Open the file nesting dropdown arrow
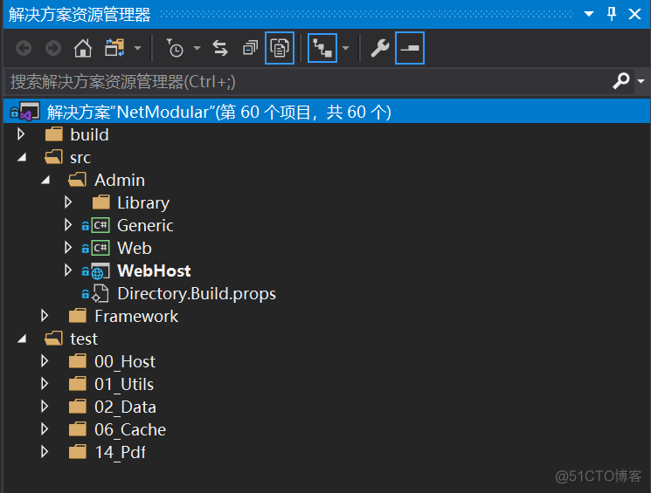The width and height of the screenshot is (651, 493). pos(345,49)
